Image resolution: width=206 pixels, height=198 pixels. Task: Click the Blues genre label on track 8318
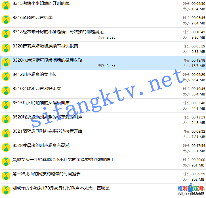pos(111,37)
